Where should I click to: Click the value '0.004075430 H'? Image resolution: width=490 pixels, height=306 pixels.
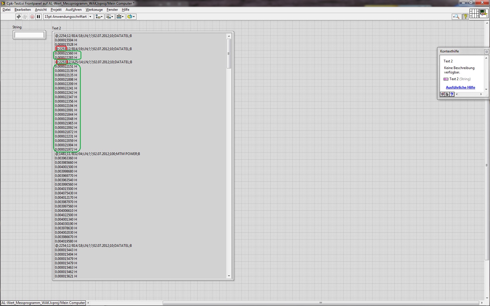click(x=66, y=193)
